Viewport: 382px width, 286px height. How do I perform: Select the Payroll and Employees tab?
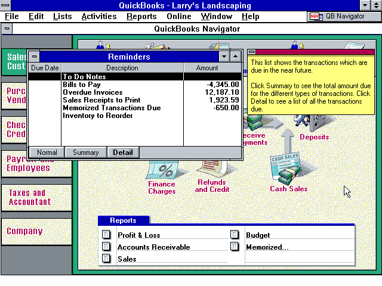pos(36,168)
